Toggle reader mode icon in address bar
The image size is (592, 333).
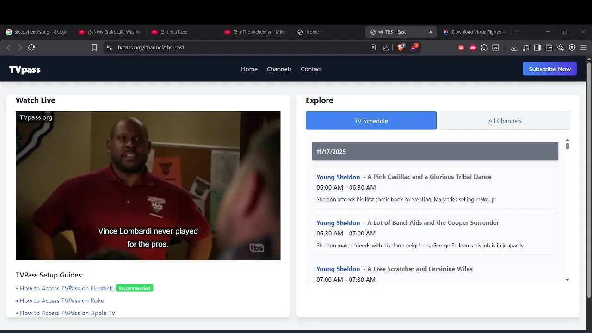point(373,47)
